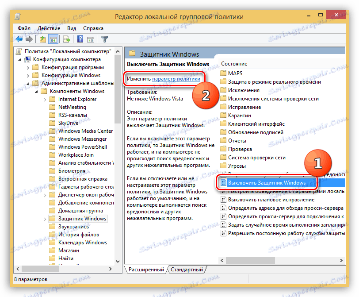Select Биометрия folder in tree

tap(72, 171)
